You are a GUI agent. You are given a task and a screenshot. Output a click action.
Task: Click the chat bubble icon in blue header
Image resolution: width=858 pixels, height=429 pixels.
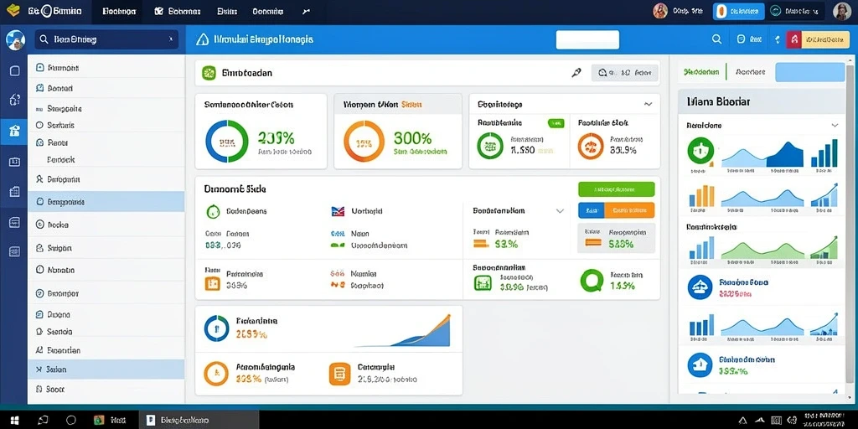point(742,39)
